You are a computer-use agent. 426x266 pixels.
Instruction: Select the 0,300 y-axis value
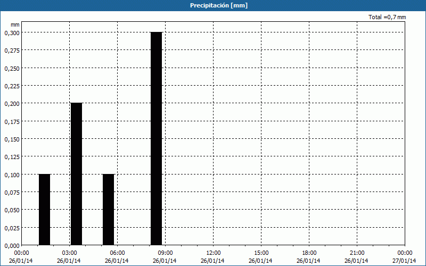tap(12, 32)
